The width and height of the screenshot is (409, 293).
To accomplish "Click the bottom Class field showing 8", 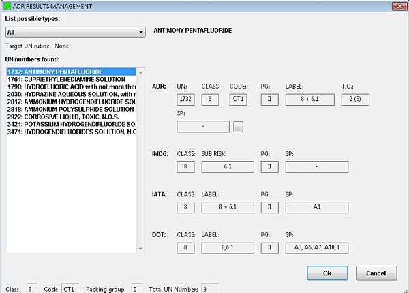I will 31,289.
